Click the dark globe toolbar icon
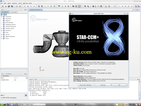 tap(101, 6)
